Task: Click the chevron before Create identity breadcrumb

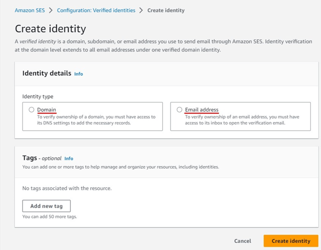Action: [141, 10]
